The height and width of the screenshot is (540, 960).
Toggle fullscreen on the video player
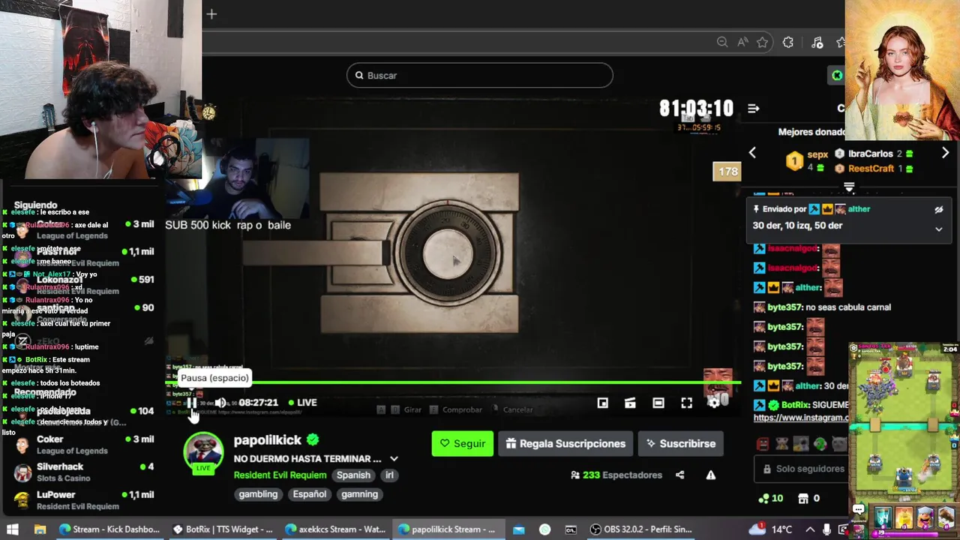coord(686,403)
